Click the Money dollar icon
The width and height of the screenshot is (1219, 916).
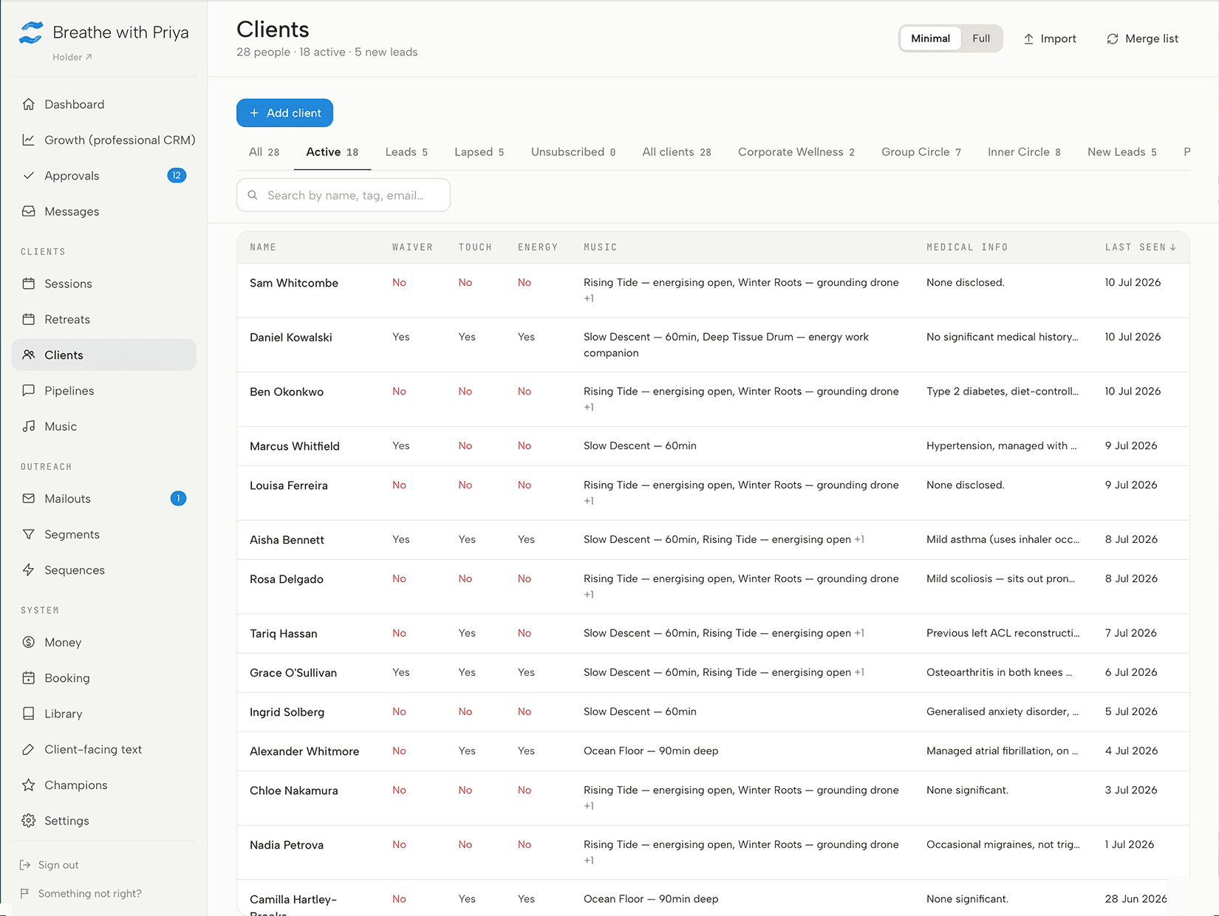(x=29, y=642)
